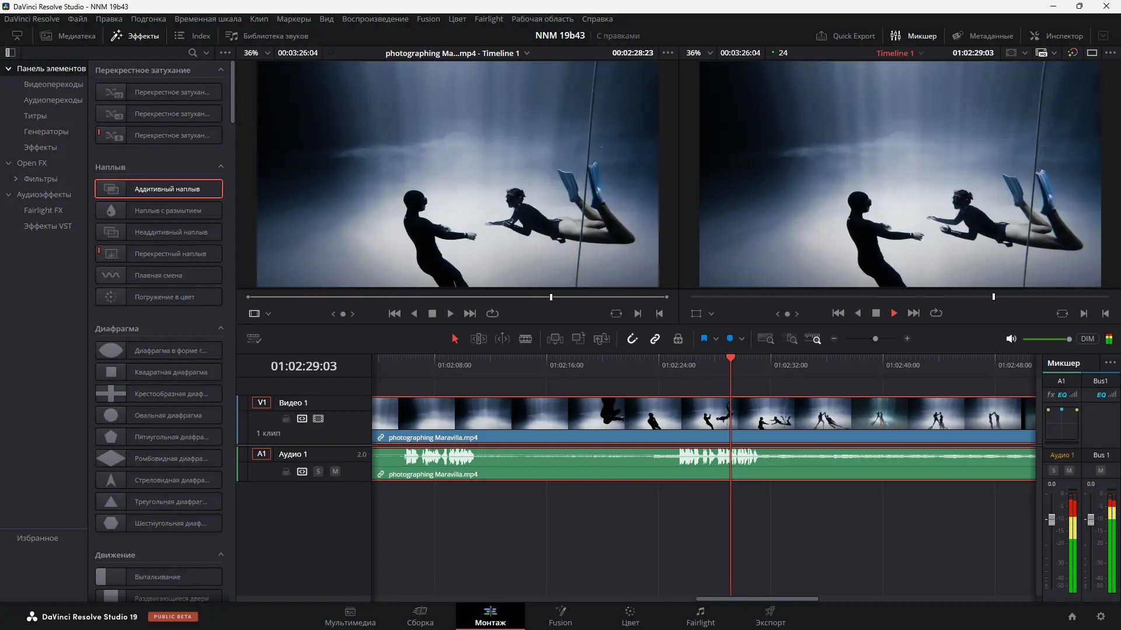Image resolution: width=1121 pixels, height=630 pixels.
Task: Activate the Blade edit tool
Action: tap(525, 339)
